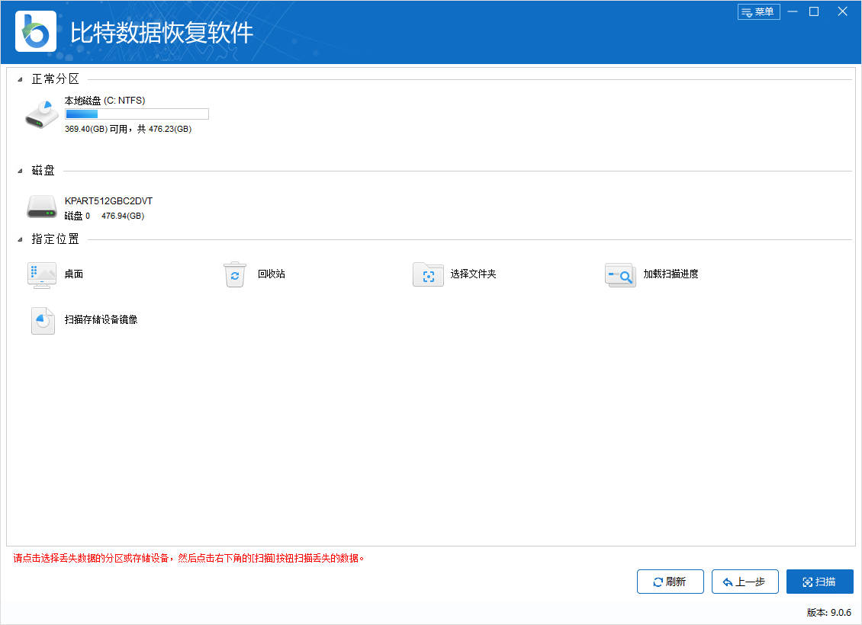The image size is (862, 625).
Task: Click the Local Disk C drive icon
Action: click(40, 114)
